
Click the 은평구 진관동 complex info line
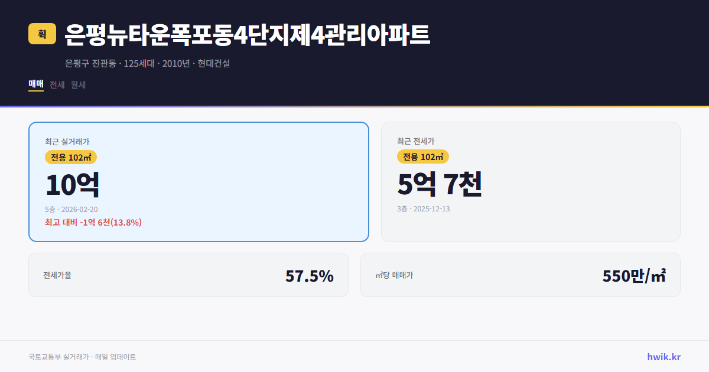click(147, 64)
